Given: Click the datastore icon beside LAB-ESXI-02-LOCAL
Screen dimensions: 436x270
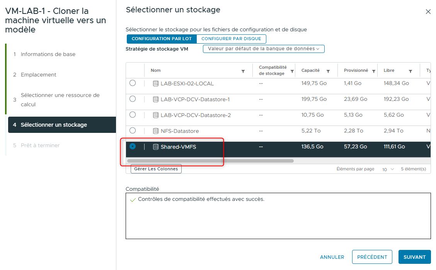Looking at the screenshot, I should click(x=155, y=83).
